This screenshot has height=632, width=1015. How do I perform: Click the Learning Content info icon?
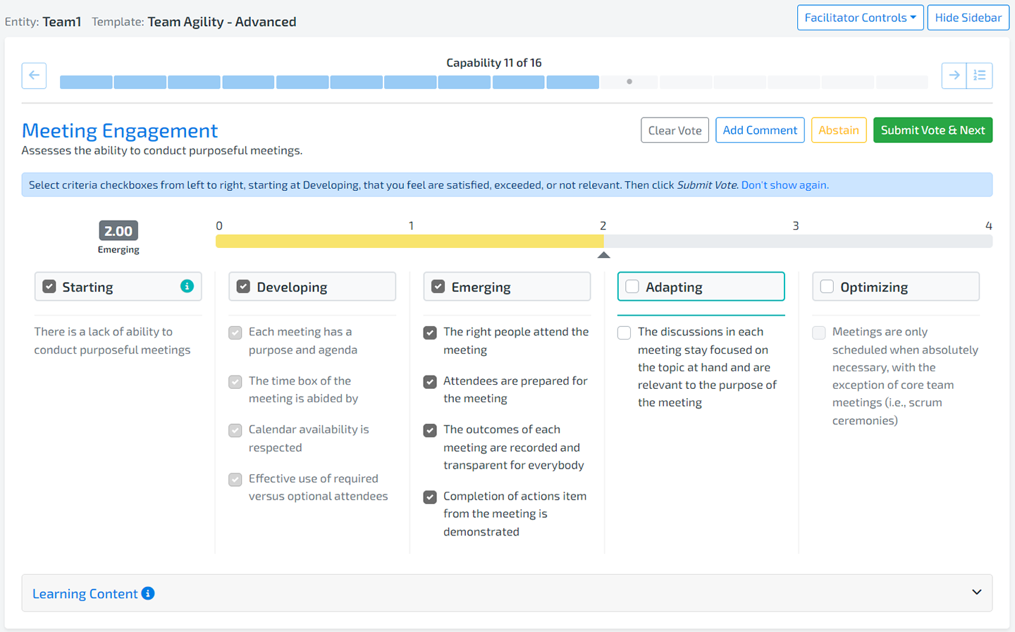(x=148, y=593)
